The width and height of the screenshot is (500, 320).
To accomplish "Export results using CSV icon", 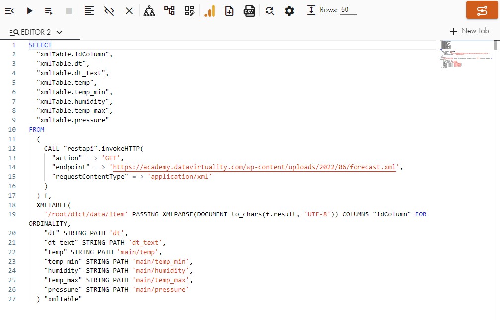I will (249, 11).
